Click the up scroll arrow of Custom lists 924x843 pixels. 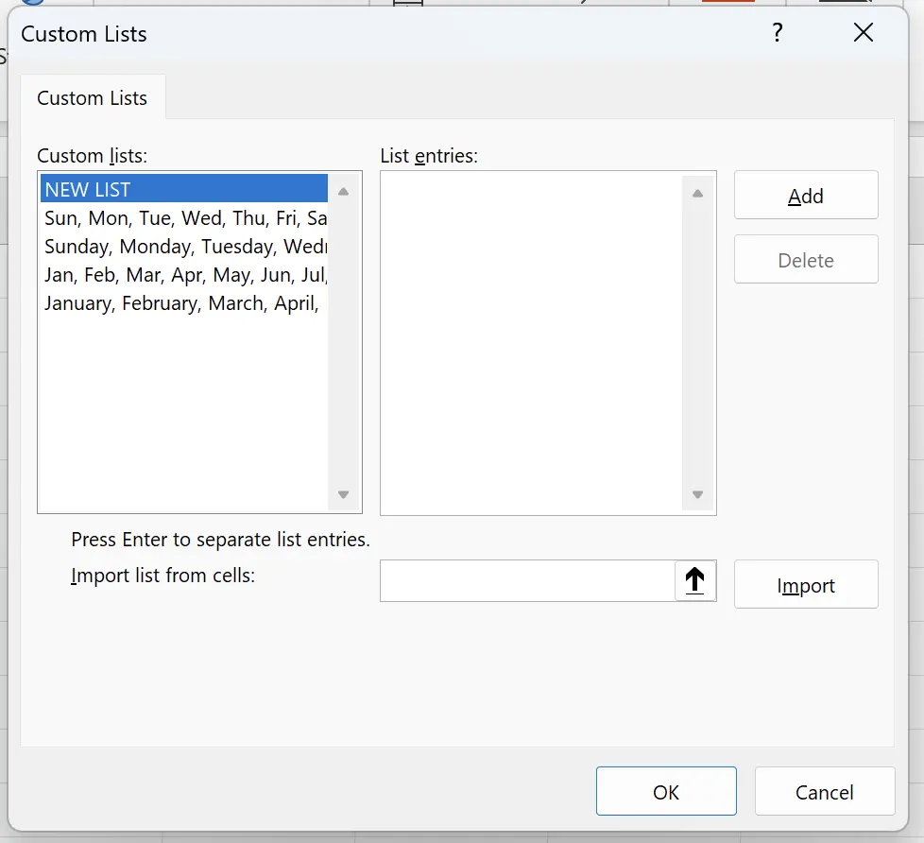(343, 190)
